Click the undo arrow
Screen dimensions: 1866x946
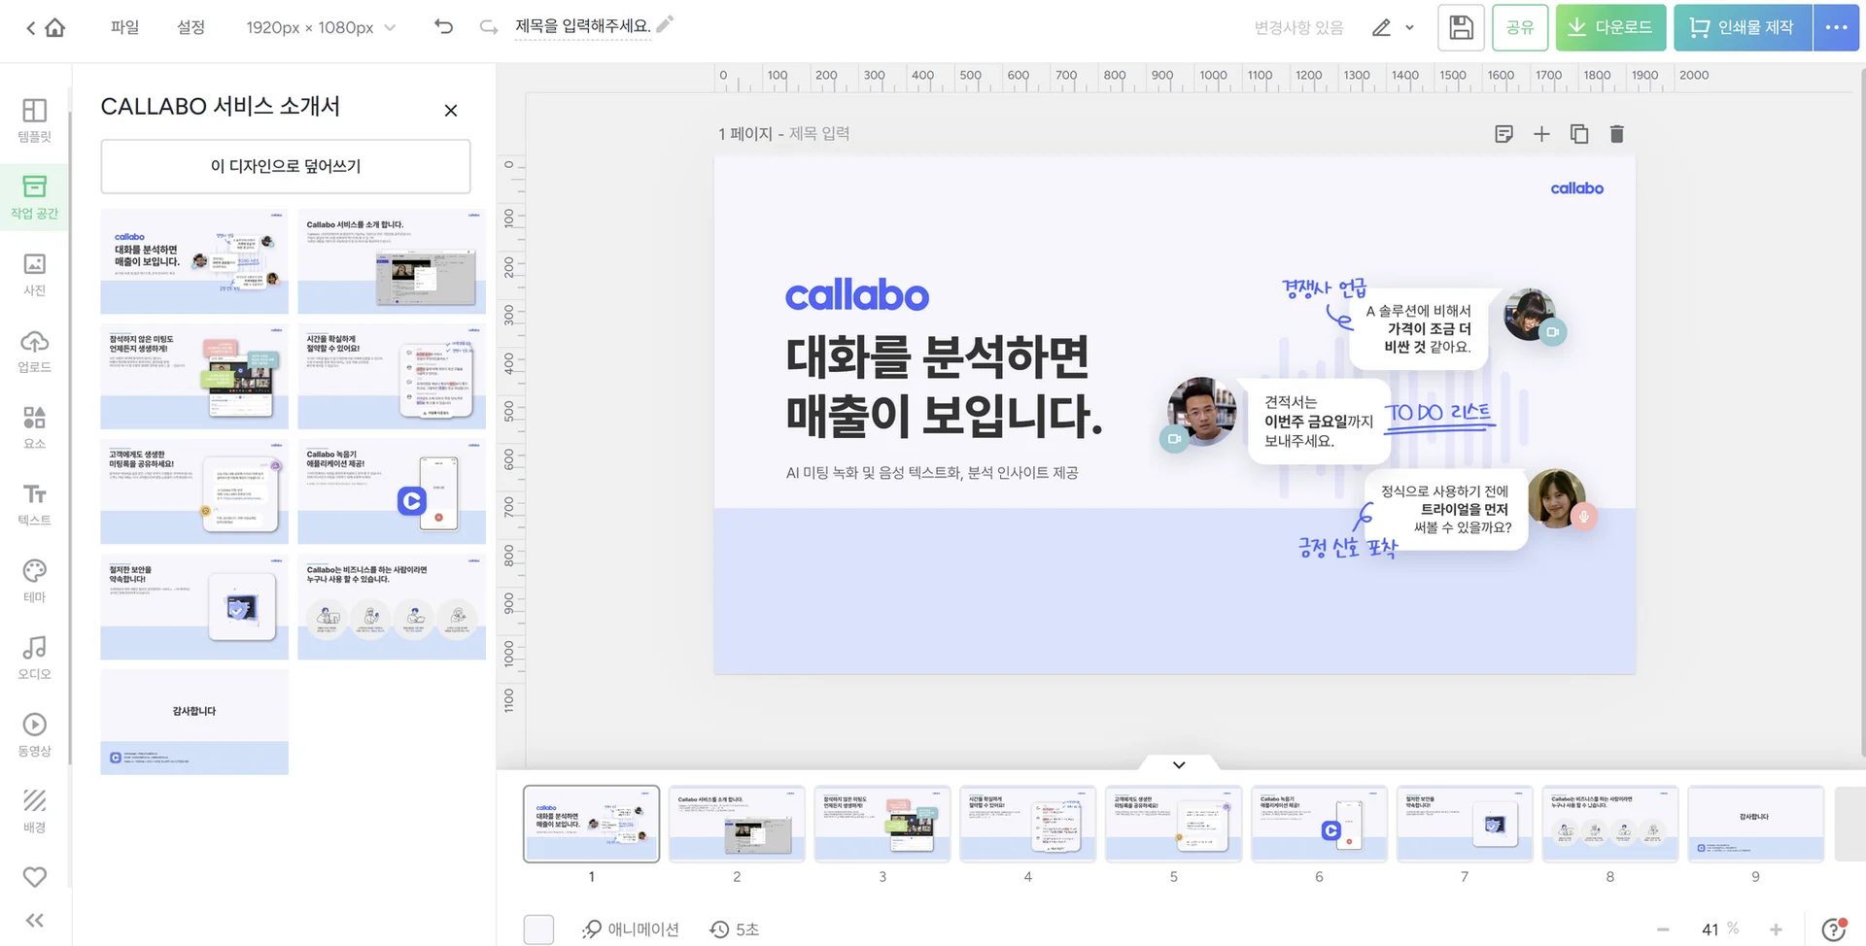(x=443, y=27)
